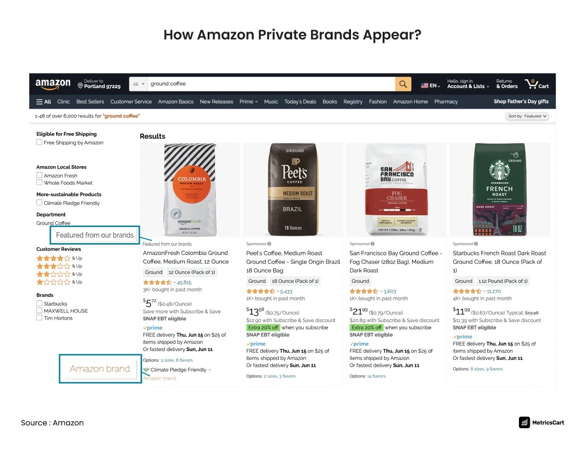Image resolution: width=585 pixels, height=449 pixels.
Task: Select the Starbucks brand checkbox
Action: pyautogui.click(x=39, y=304)
